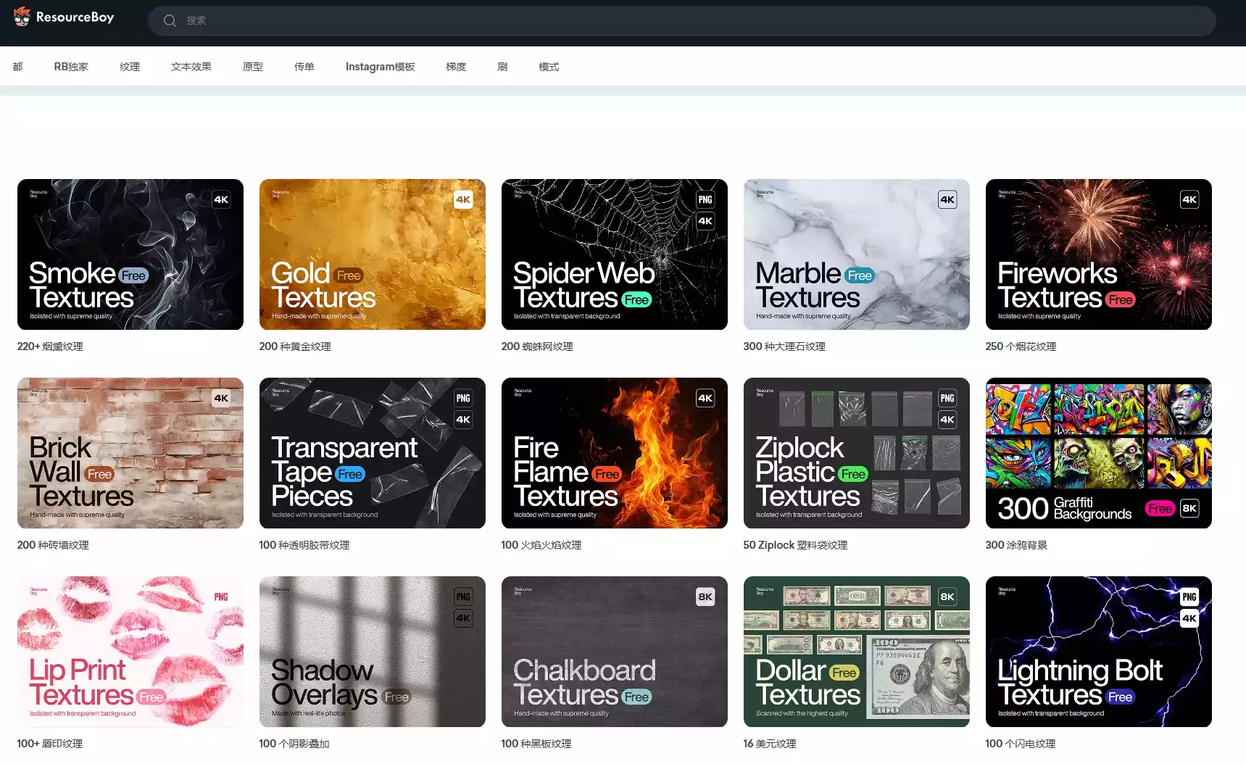1246x764 pixels.
Task: Click the PNG badge on Lightning Bolt Textures
Action: tap(1189, 597)
